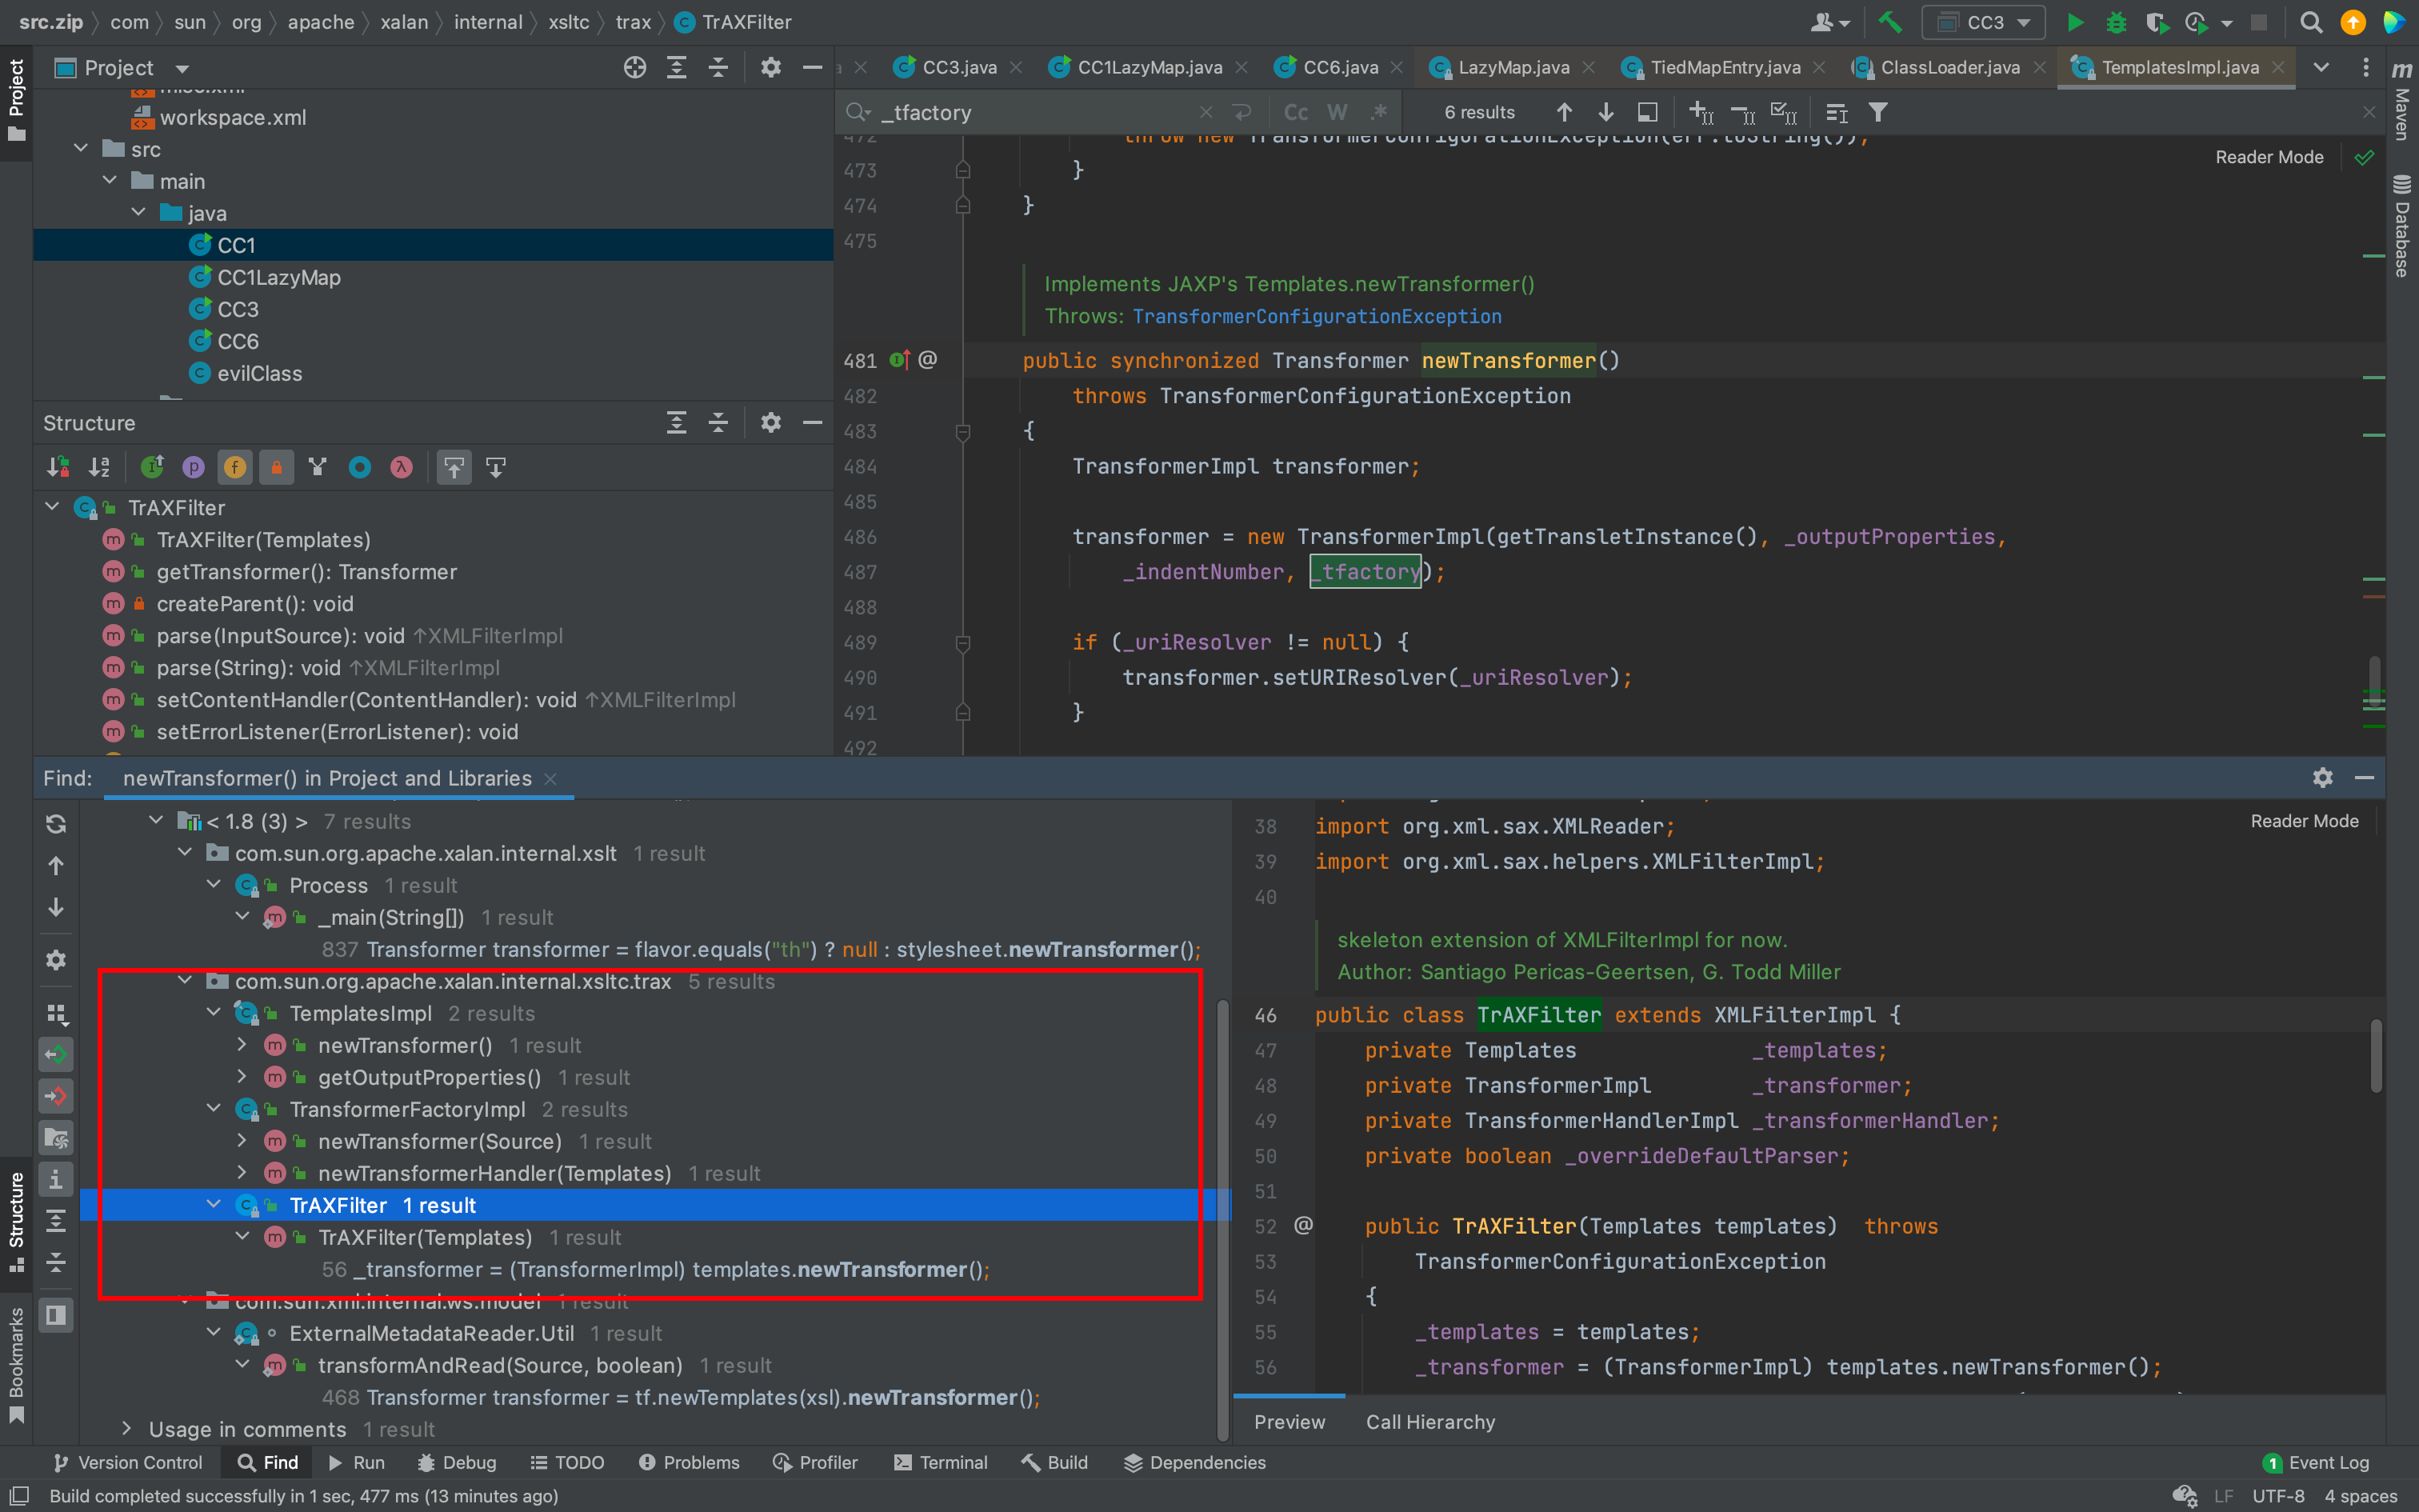
Task: Open search filter funnel icon
Action: 1878,112
